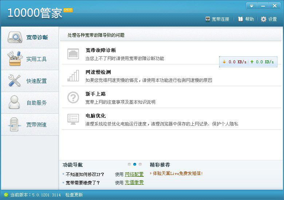Expand the title bar dropdown arrow menu
This screenshot has height=200, width=284.
(252, 6)
